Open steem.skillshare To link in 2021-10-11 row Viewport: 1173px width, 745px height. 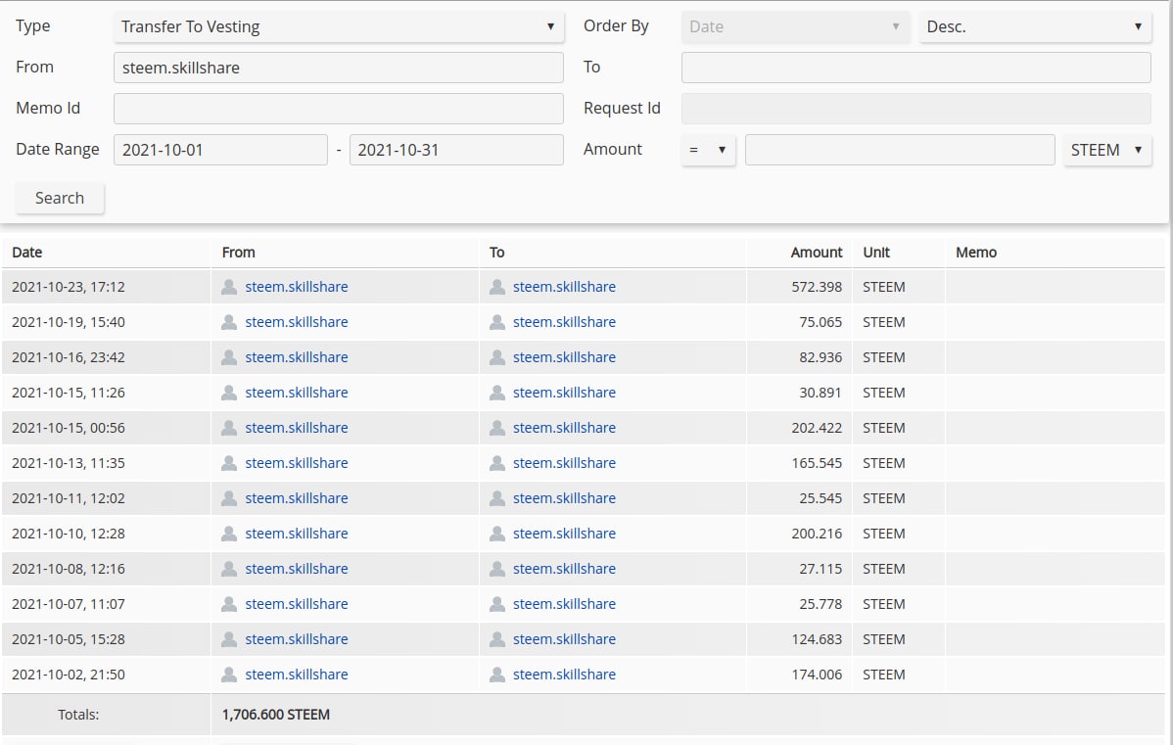pos(564,498)
